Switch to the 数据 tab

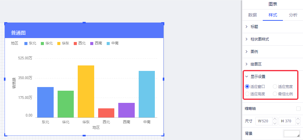coord(252,15)
